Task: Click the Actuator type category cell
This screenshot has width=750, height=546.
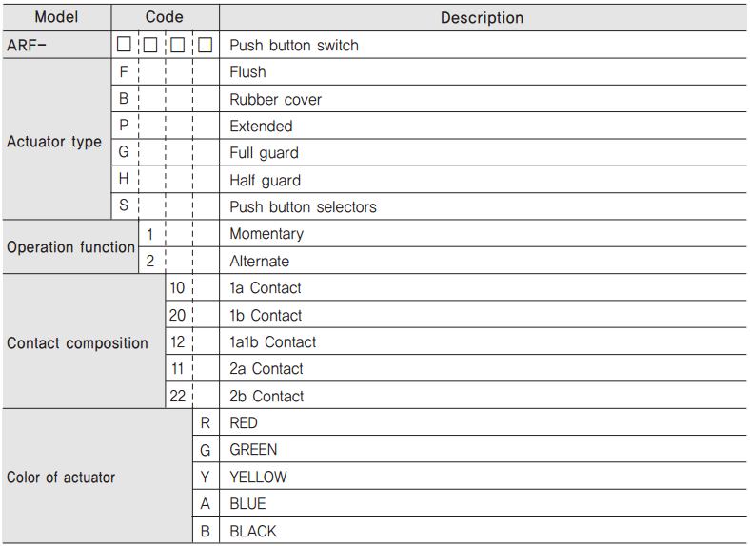Action: 56,140
